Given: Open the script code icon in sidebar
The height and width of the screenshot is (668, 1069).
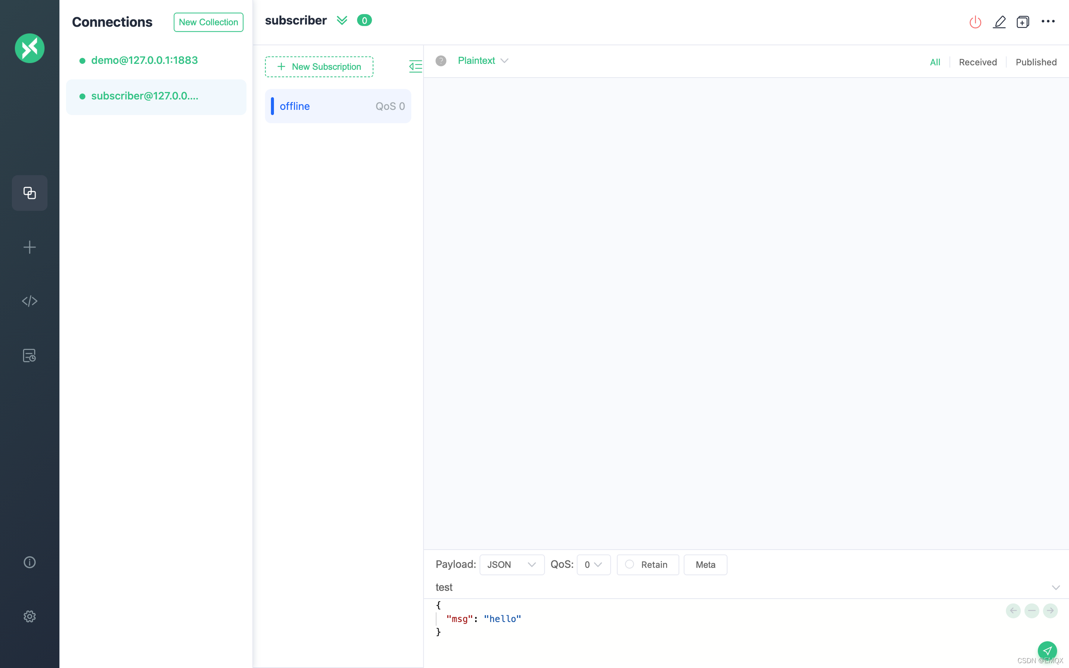Looking at the screenshot, I should coord(30,301).
